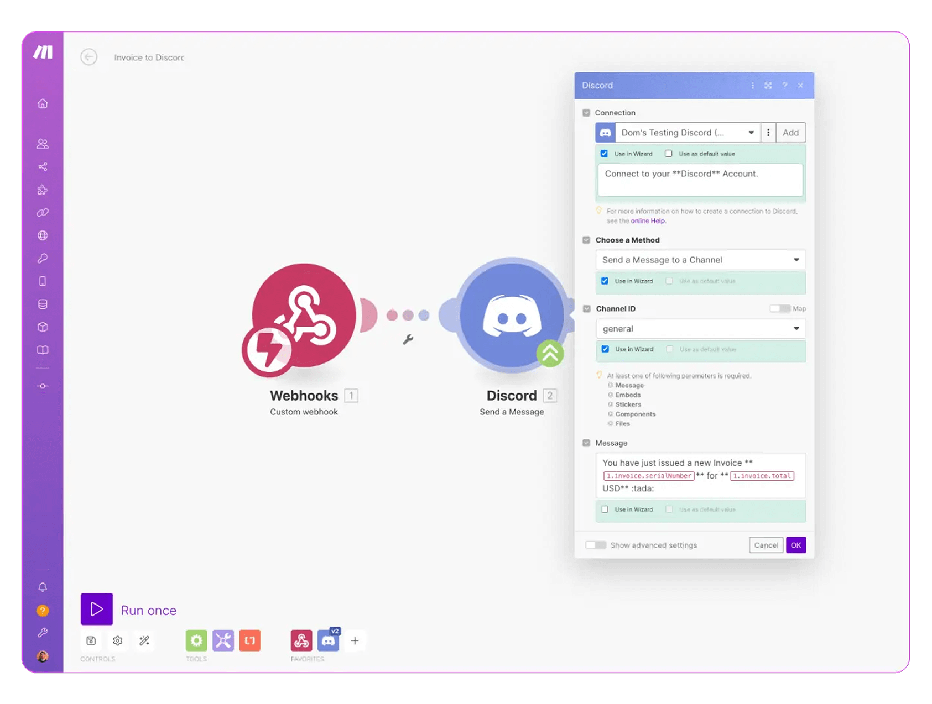Click the OK button
The height and width of the screenshot is (704, 932).
(796, 545)
